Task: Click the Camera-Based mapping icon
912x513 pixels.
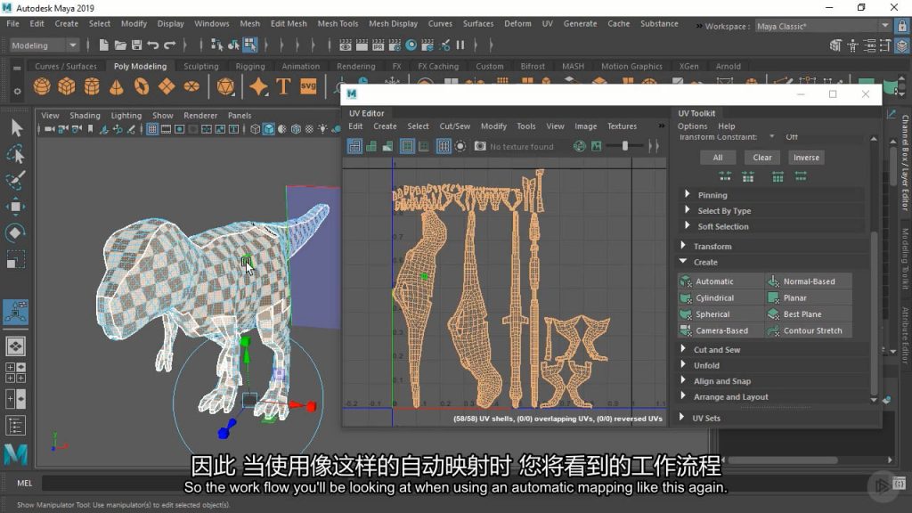Action: tap(687, 330)
